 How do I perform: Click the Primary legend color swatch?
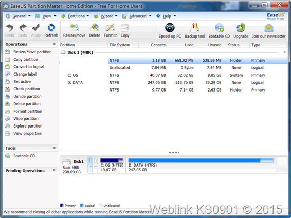[62, 205]
